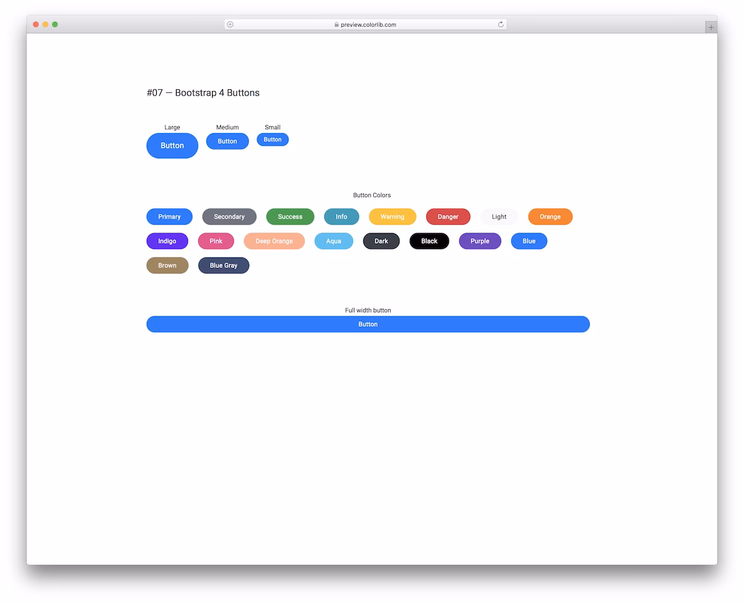
Task: Click the red close window button
Action: coord(36,24)
